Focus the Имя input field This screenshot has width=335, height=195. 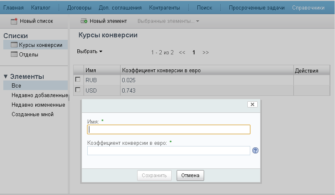tap(169, 129)
